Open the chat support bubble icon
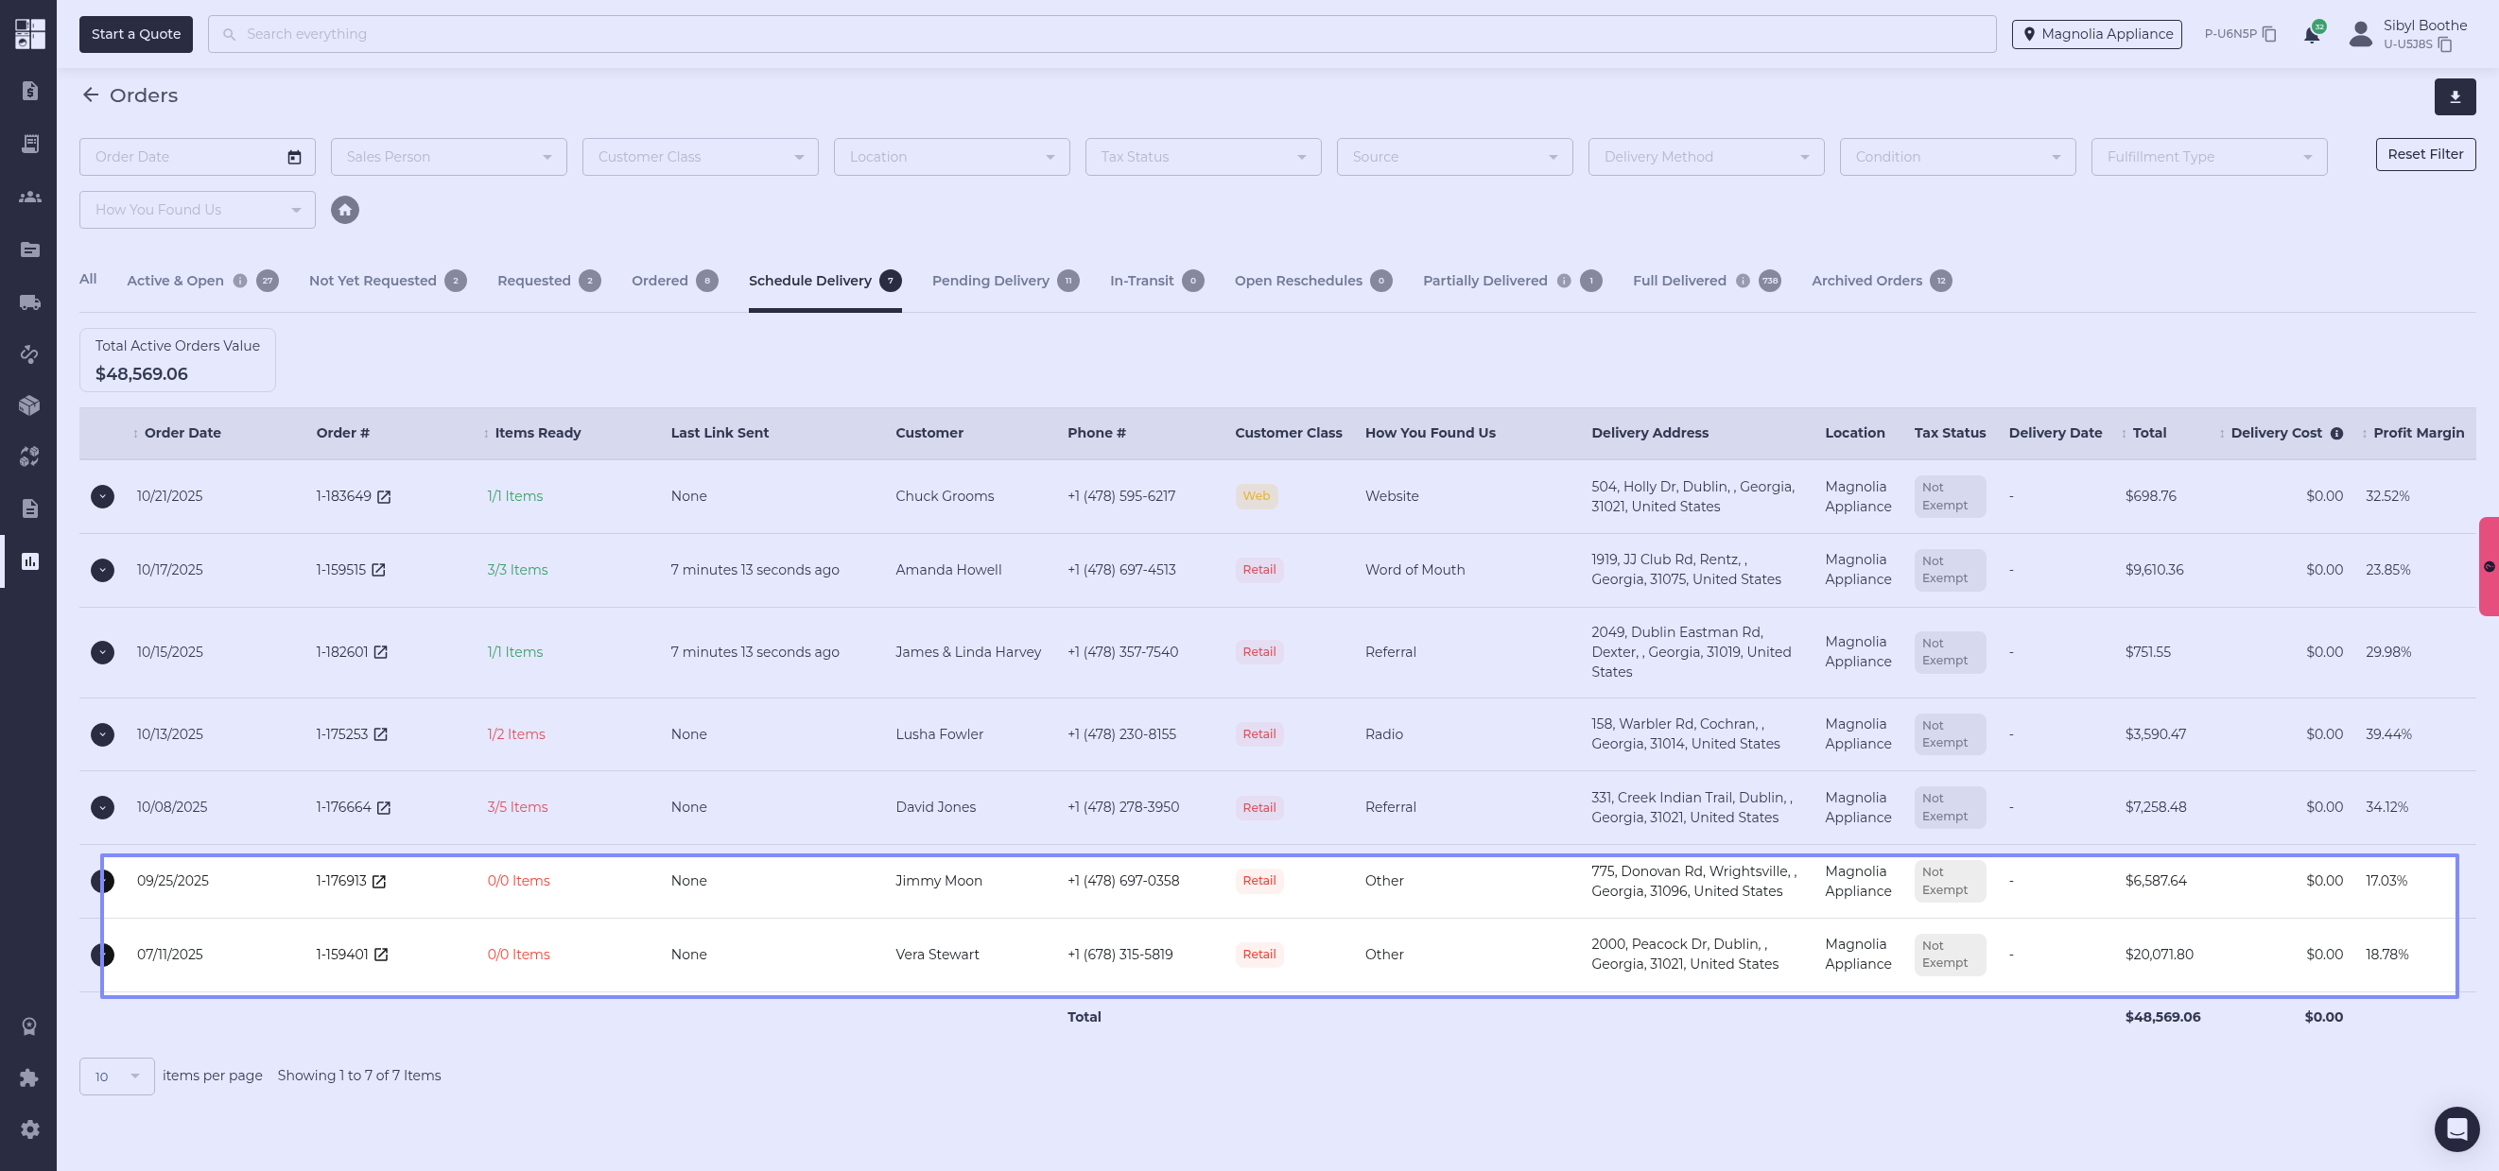2499x1171 pixels. click(2456, 1129)
